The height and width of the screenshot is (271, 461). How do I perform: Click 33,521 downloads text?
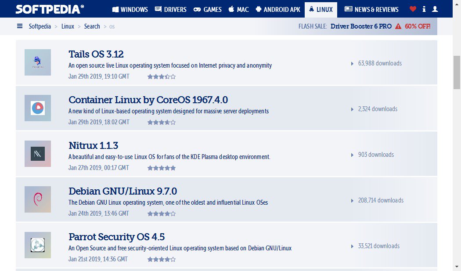pyautogui.click(x=378, y=246)
